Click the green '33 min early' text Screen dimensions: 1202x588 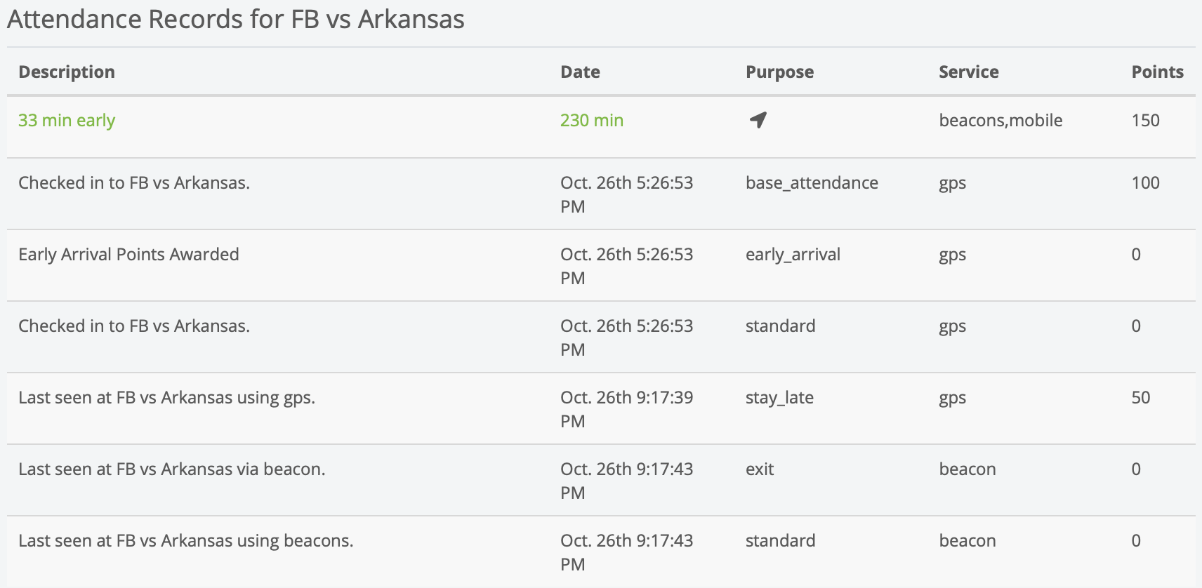[67, 120]
